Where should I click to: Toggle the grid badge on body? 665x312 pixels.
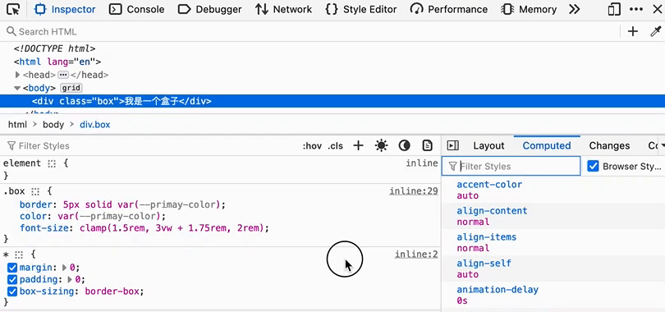(x=71, y=88)
